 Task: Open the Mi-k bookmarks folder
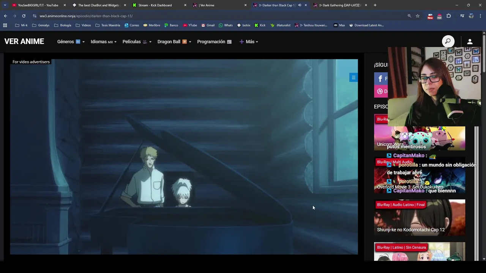pyautogui.click(x=21, y=25)
